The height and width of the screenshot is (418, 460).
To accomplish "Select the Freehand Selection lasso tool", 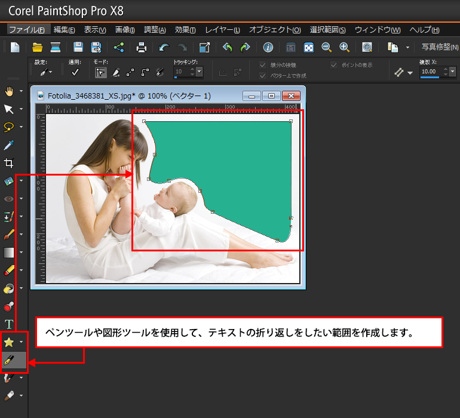I will point(9,127).
